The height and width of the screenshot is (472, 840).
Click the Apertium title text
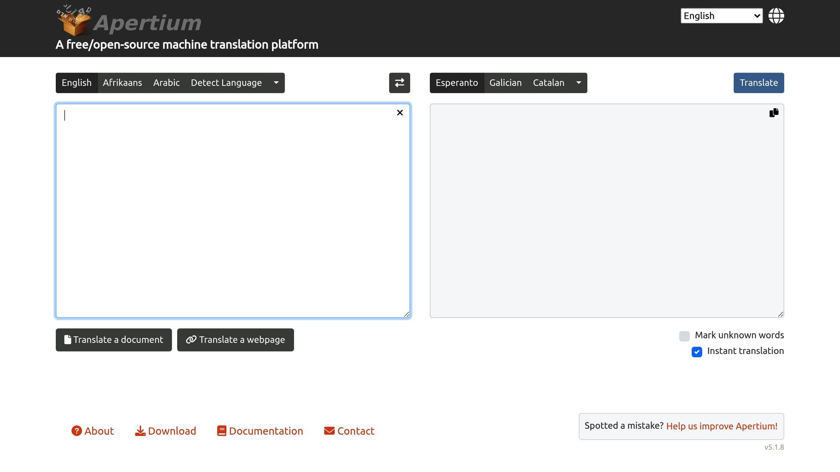click(147, 23)
